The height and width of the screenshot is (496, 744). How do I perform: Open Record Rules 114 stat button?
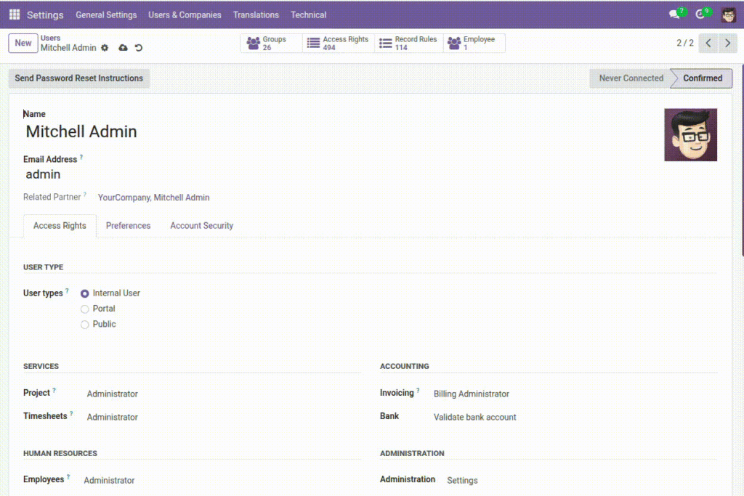click(x=408, y=43)
